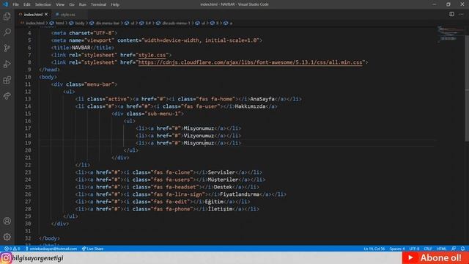Click the text Eğitim on line 27

(x=214, y=202)
